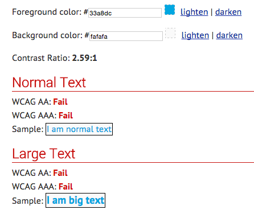
Task: Click the Large Text heading
Action: click(x=44, y=154)
